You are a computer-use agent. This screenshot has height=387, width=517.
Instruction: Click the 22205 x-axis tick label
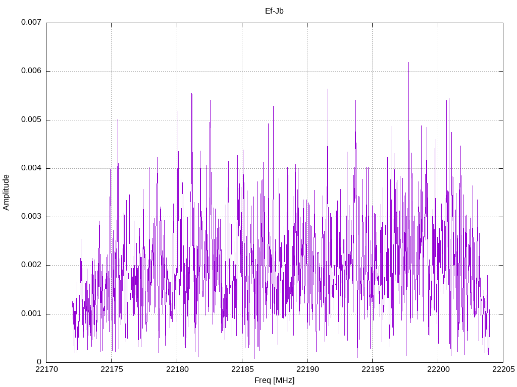click(503, 369)
